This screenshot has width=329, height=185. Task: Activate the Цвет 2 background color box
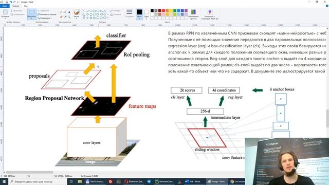click(147, 14)
